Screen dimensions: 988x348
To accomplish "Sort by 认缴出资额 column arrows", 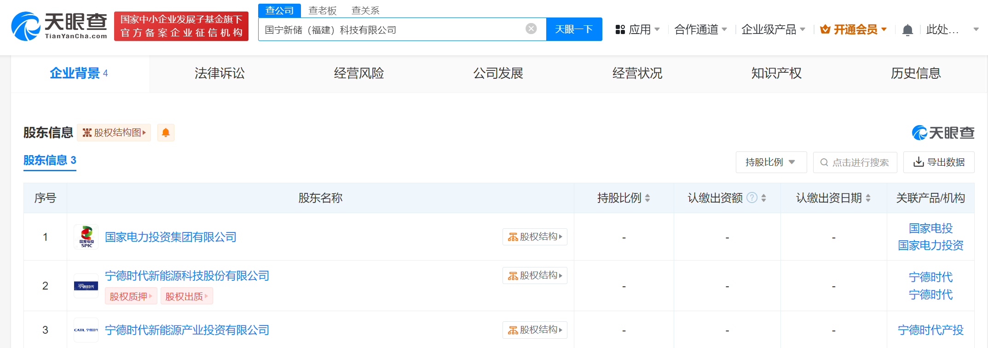I will point(764,198).
